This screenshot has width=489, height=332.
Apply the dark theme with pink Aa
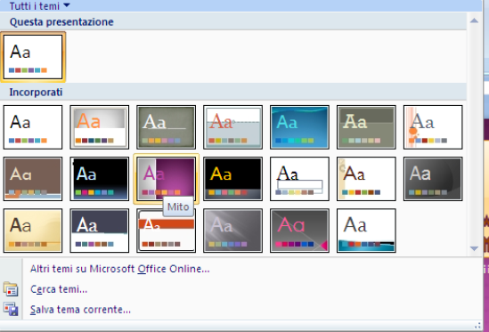point(299,231)
